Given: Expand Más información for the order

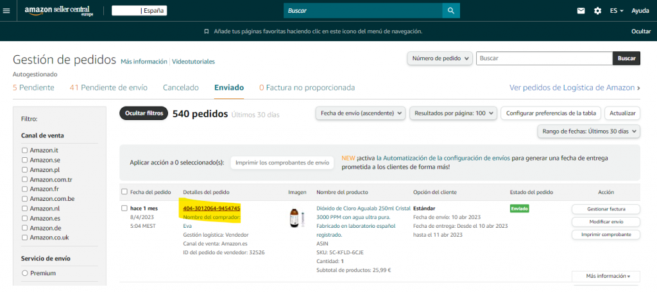Looking at the screenshot, I should (606, 276).
